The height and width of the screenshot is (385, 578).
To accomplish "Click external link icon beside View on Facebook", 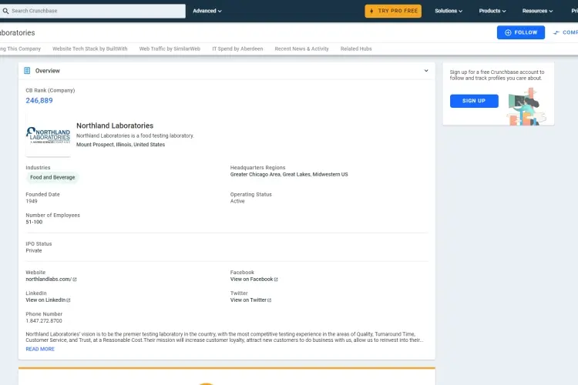I will coord(276,280).
